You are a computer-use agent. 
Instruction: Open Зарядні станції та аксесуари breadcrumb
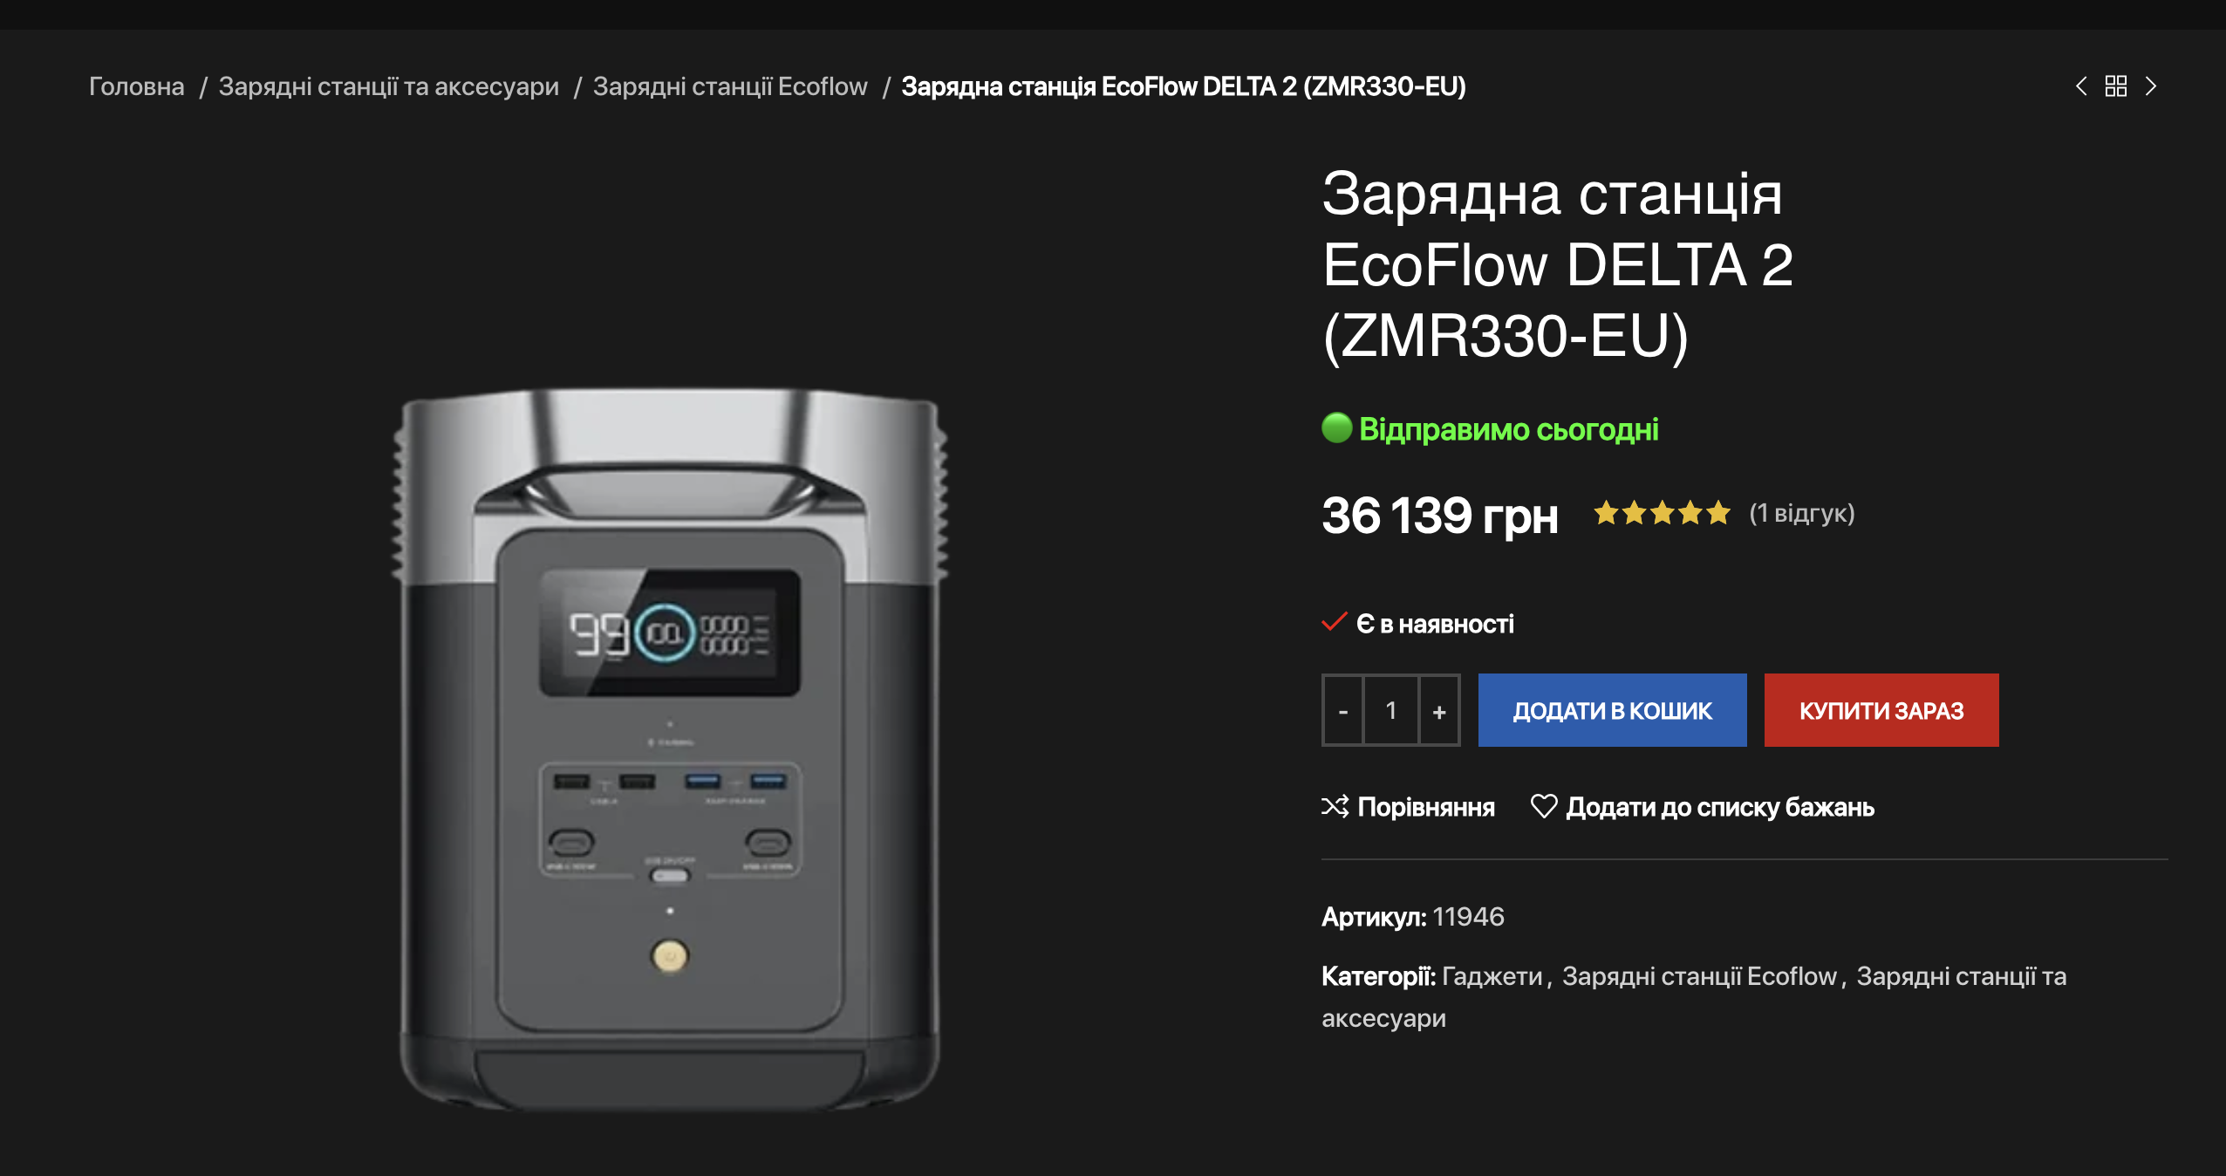[x=389, y=86]
